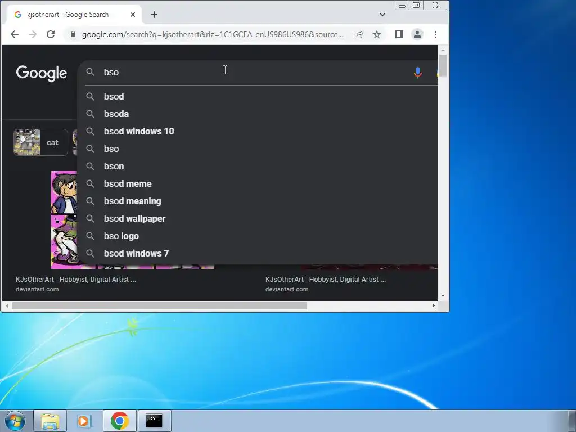Open Chrome three-dot menu

click(436, 34)
